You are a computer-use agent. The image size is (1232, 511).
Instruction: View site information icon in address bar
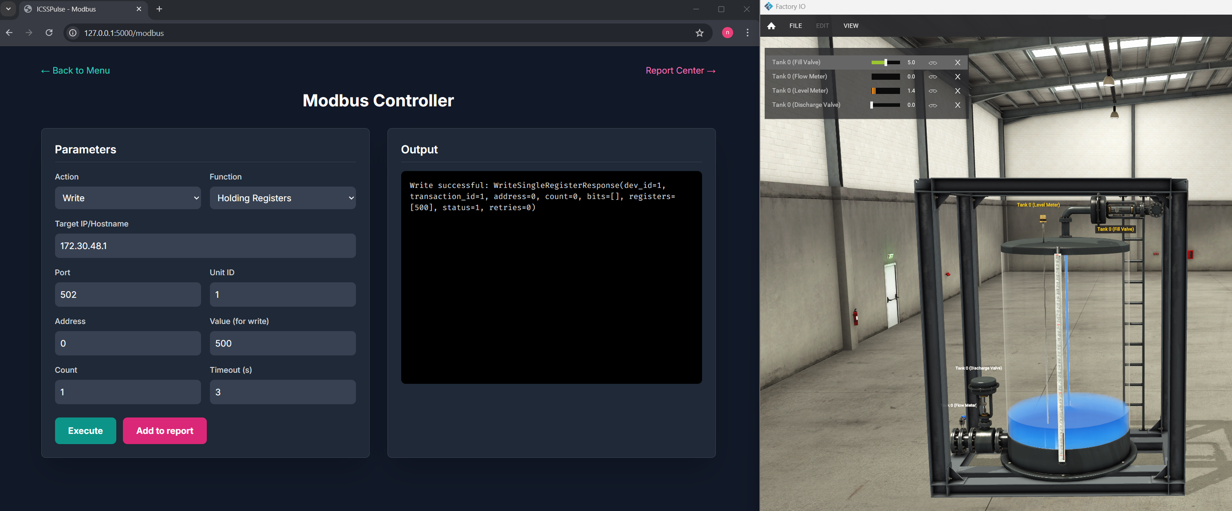click(x=73, y=33)
